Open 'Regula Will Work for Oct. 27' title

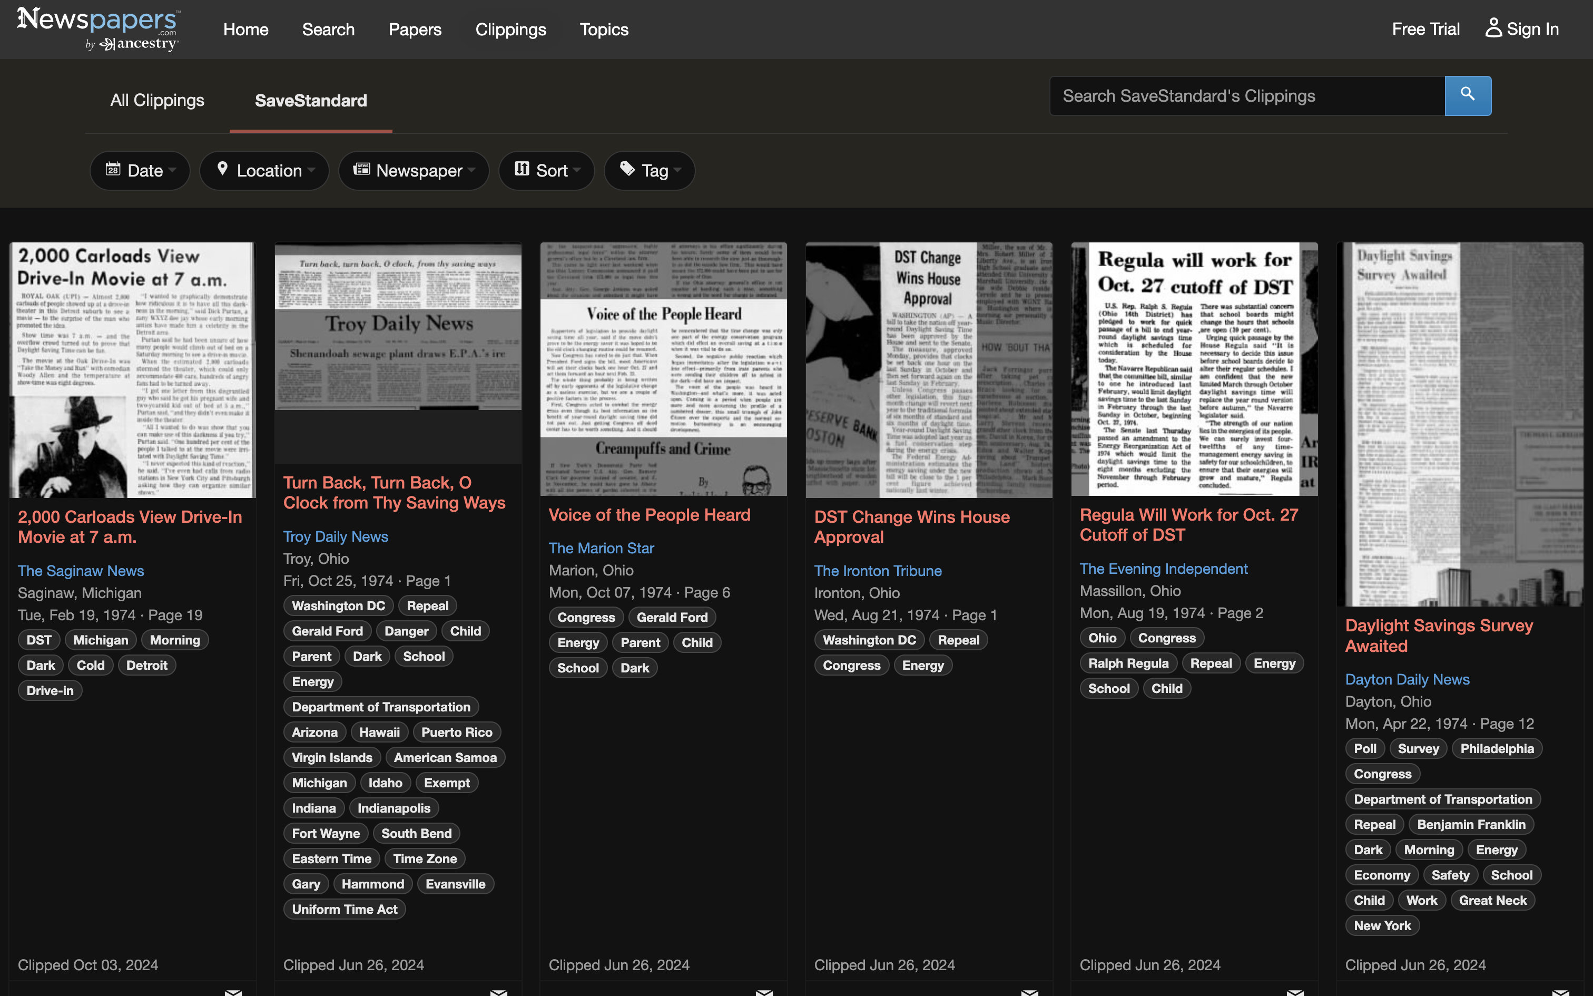click(x=1189, y=525)
